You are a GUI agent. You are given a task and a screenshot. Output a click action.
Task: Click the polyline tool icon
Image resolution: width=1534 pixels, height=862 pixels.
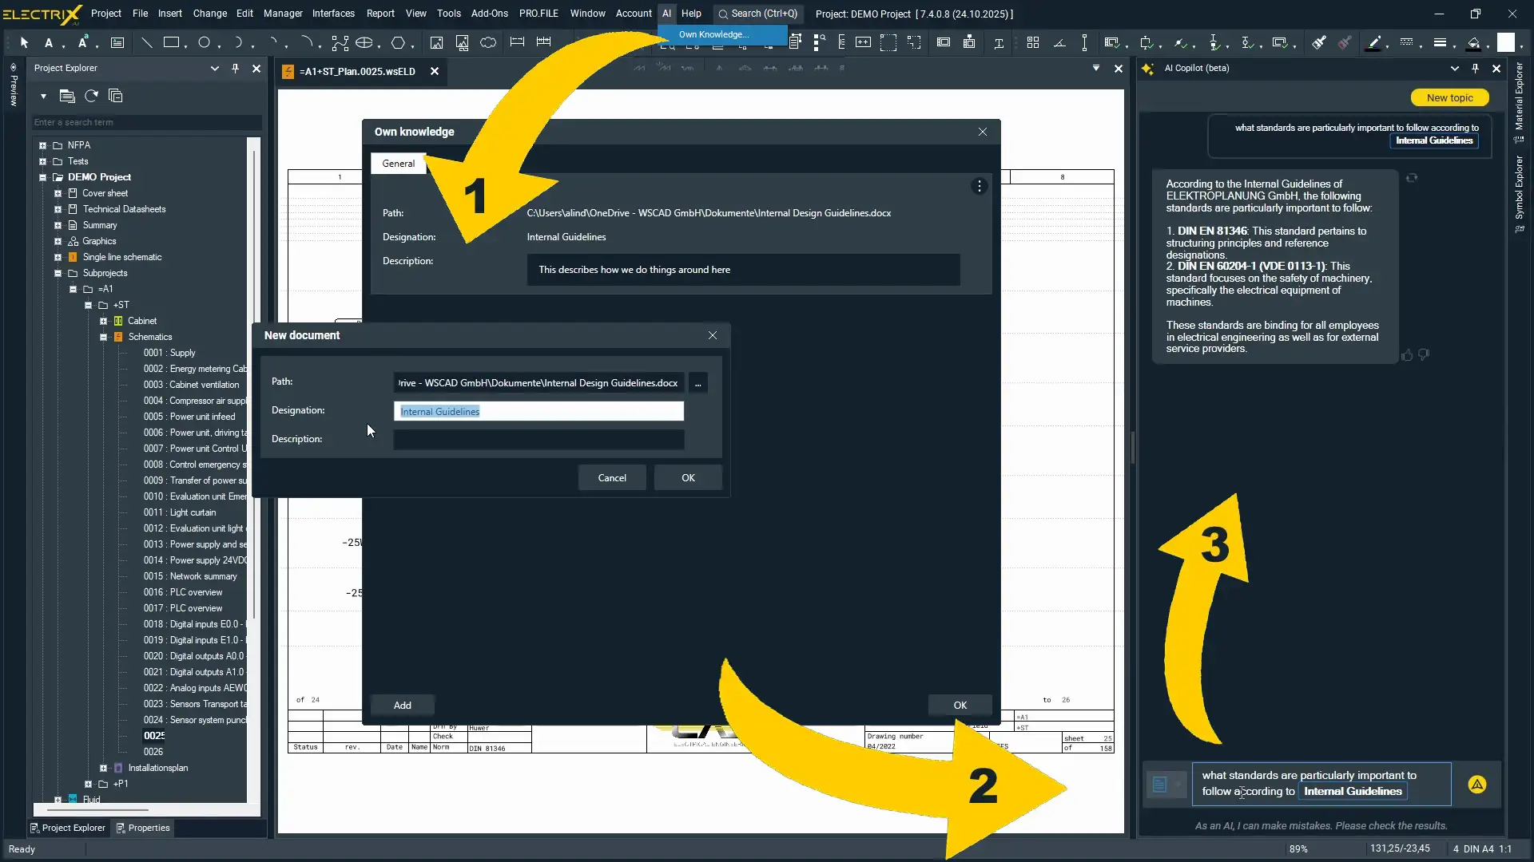(x=340, y=43)
